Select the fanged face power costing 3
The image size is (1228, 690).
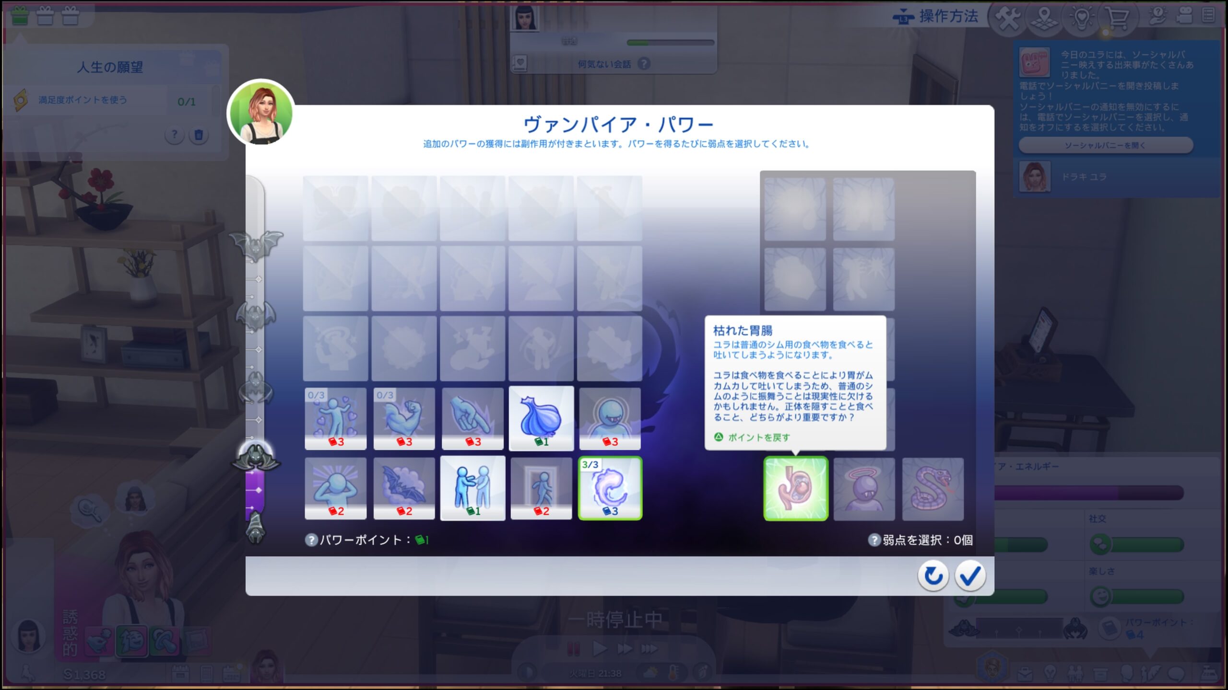pyautogui.click(x=610, y=418)
